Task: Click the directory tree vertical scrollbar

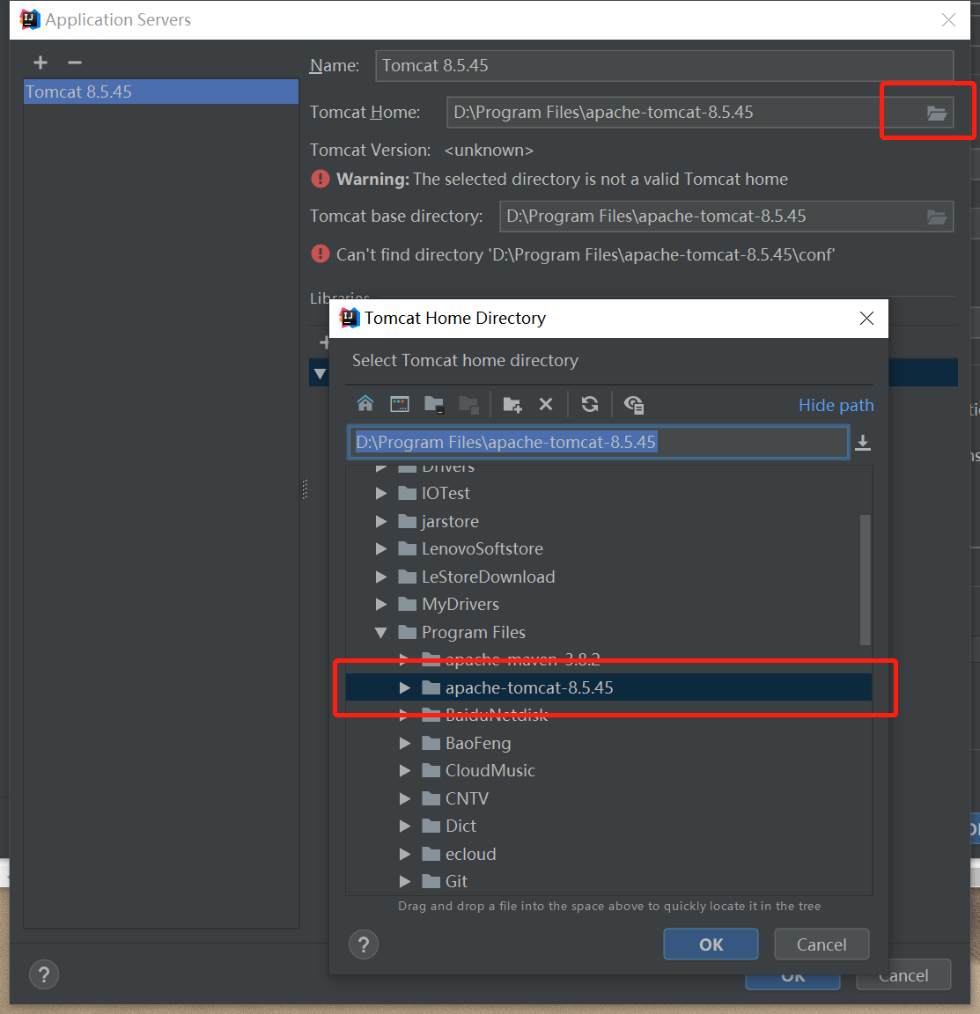Action: [x=865, y=579]
